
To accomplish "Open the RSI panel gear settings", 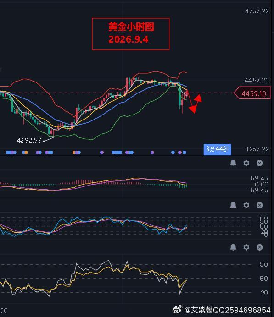I will (x=246, y=247).
